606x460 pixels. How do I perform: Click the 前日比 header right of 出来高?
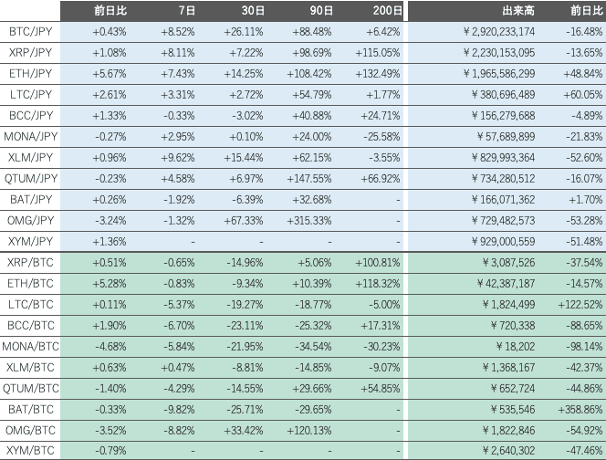pyautogui.click(x=586, y=10)
